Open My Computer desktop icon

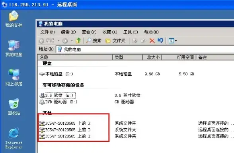[14, 48]
